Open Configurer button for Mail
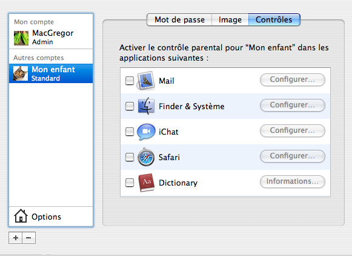The width and height of the screenshot is (352, 256). click(293, 79)
